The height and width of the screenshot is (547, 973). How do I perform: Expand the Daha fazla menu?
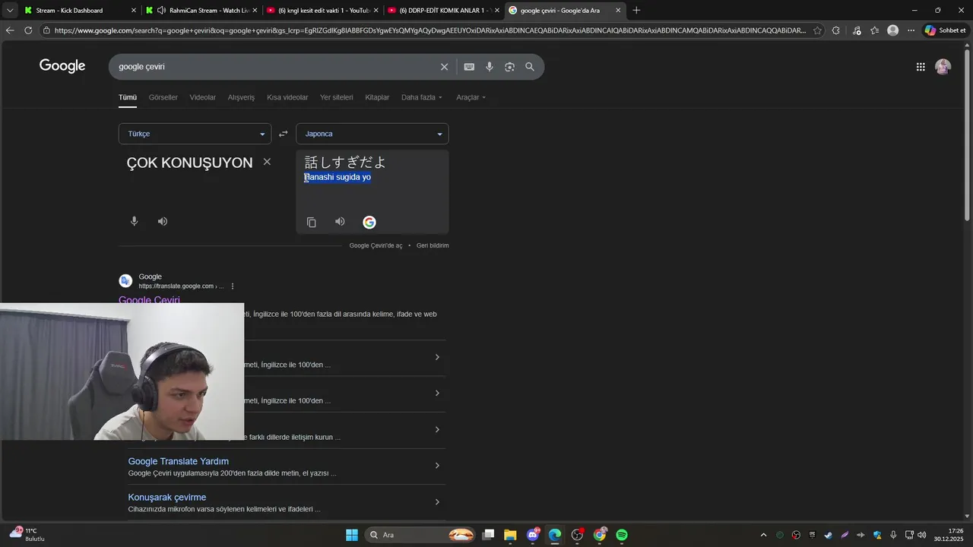(x=422, y=97)
